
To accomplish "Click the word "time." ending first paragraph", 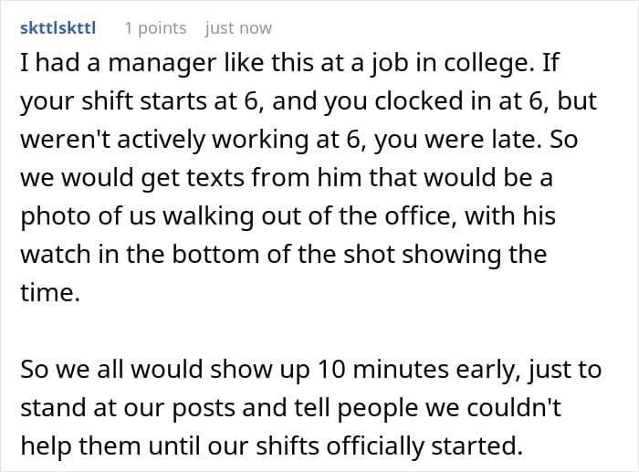I will (x=50, y=293).
